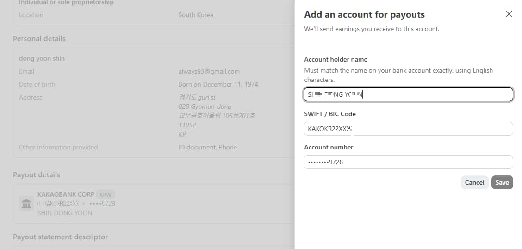The height and width of the screenshot is (249, 522).
Task: Click the KAKOKR22XXX code in Payout details
Action: [61, 204]
